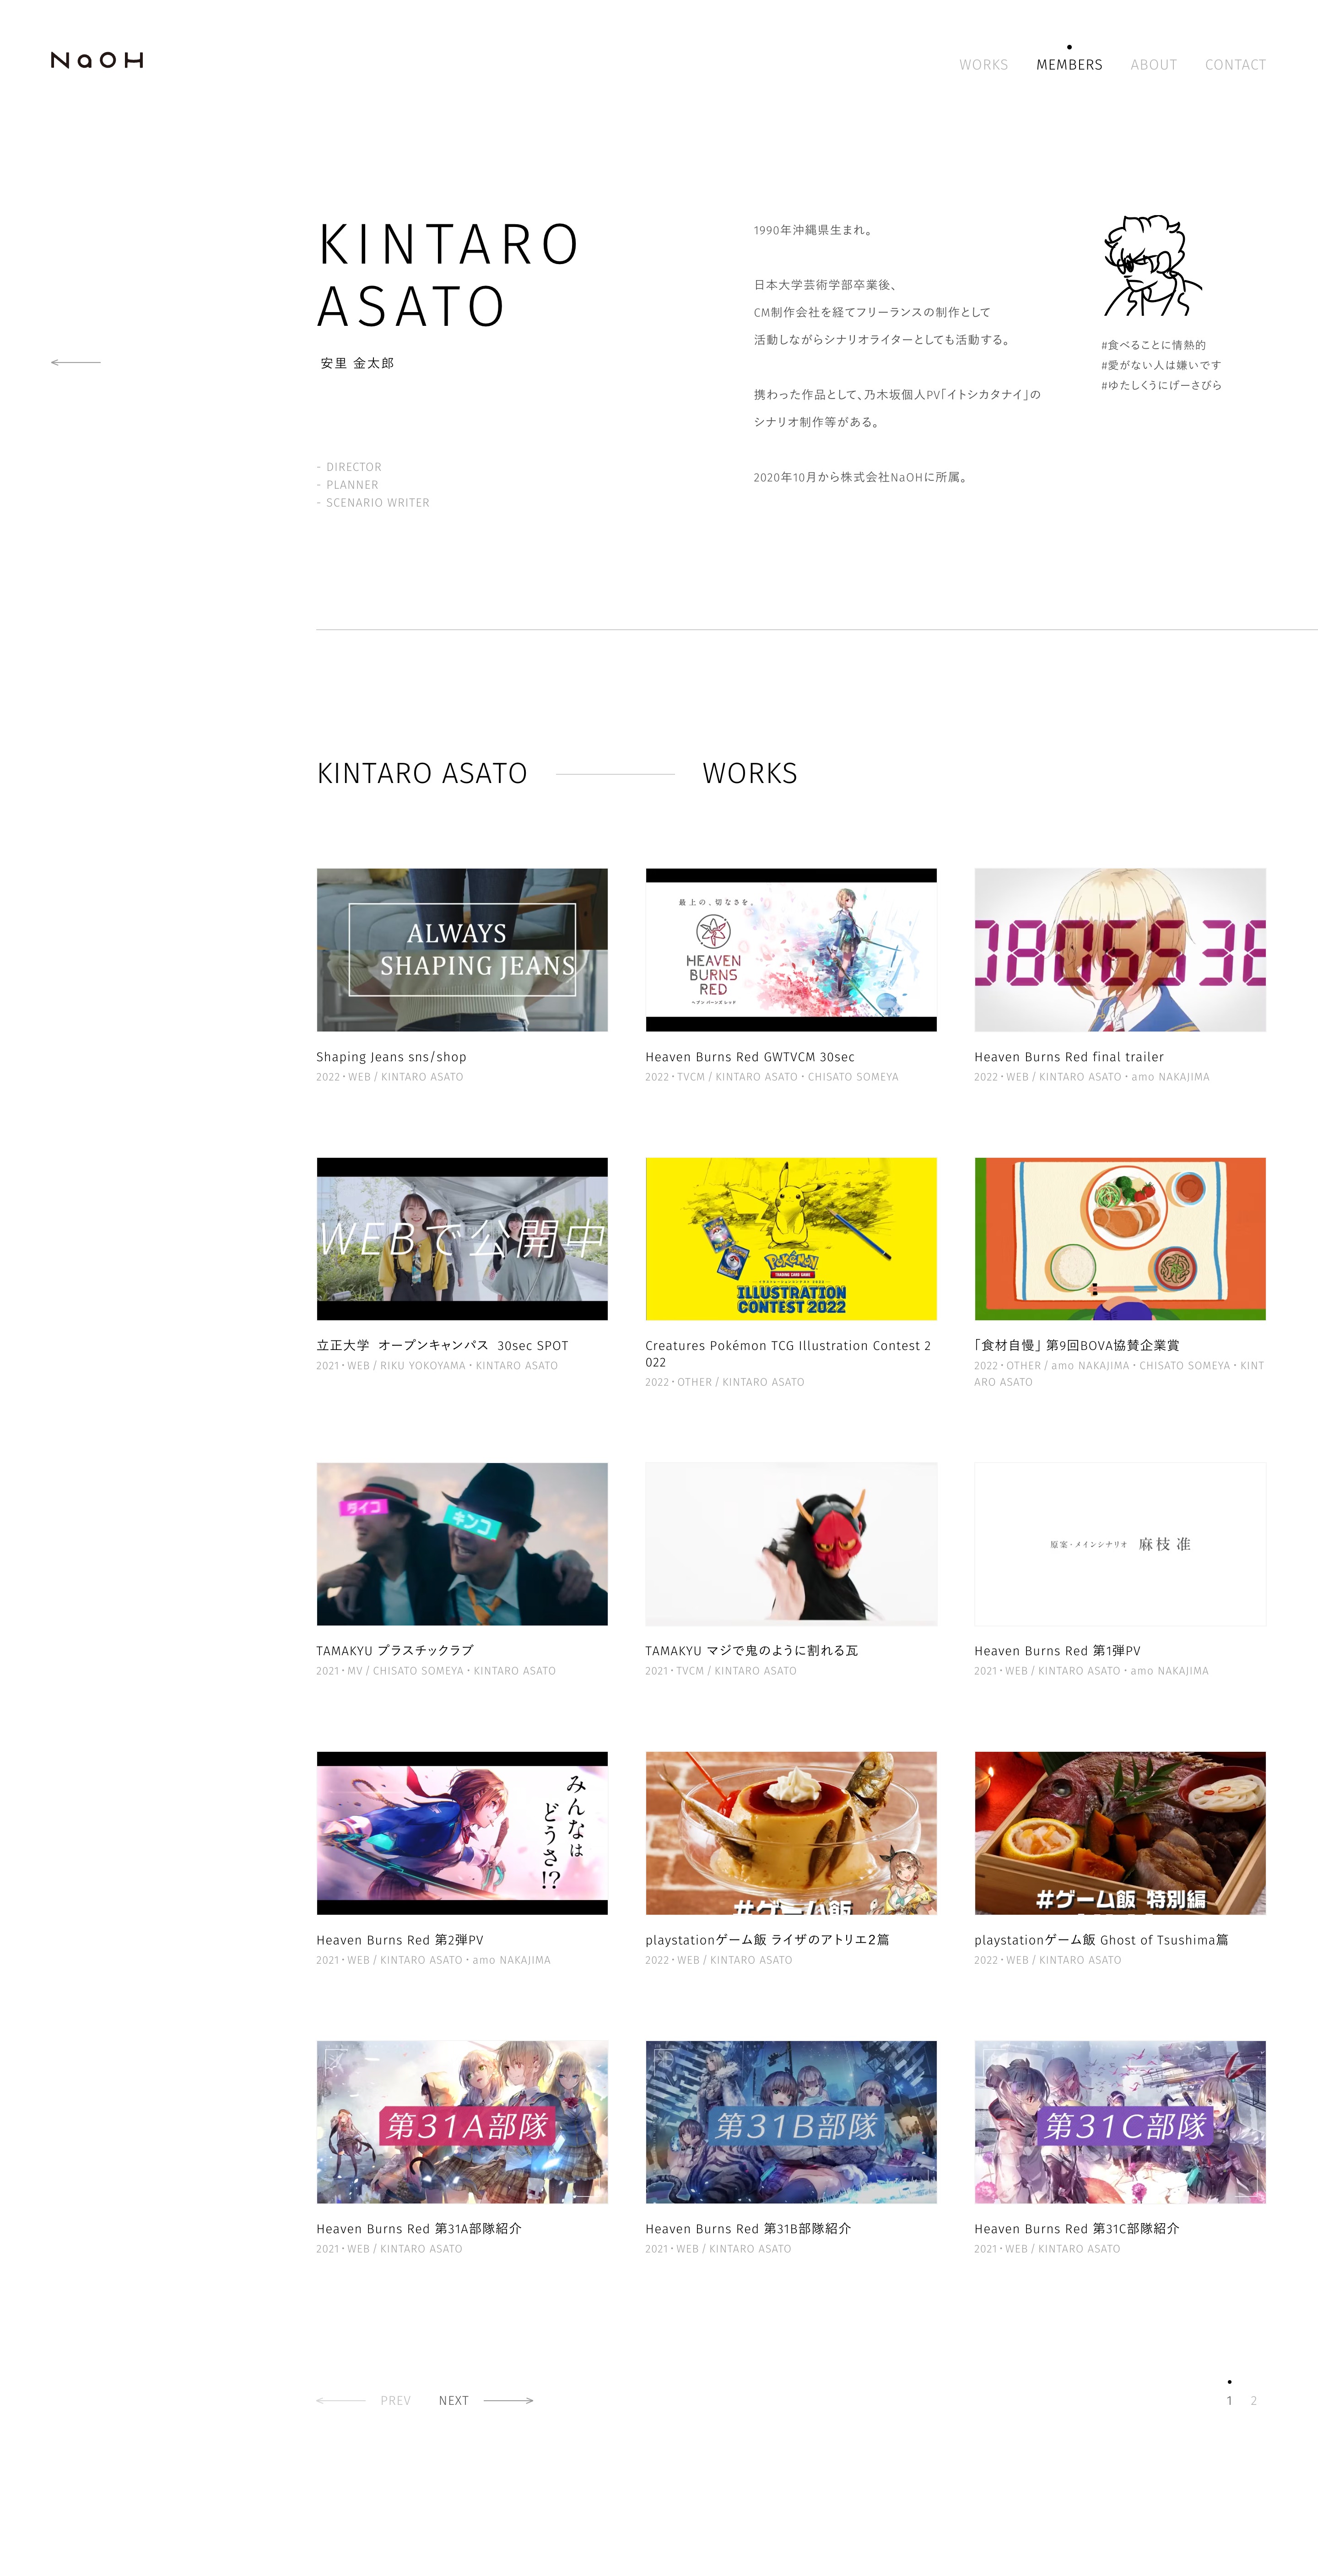
Task: Select page 1 in the pagination
Action: click(x=1229, y=2400)
